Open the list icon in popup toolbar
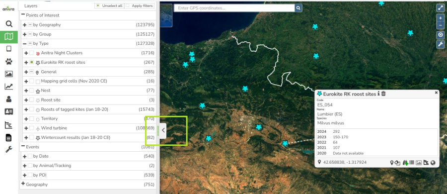Image resolution: width=447 pixels, height=194 pixels. (x=412, y=163)
